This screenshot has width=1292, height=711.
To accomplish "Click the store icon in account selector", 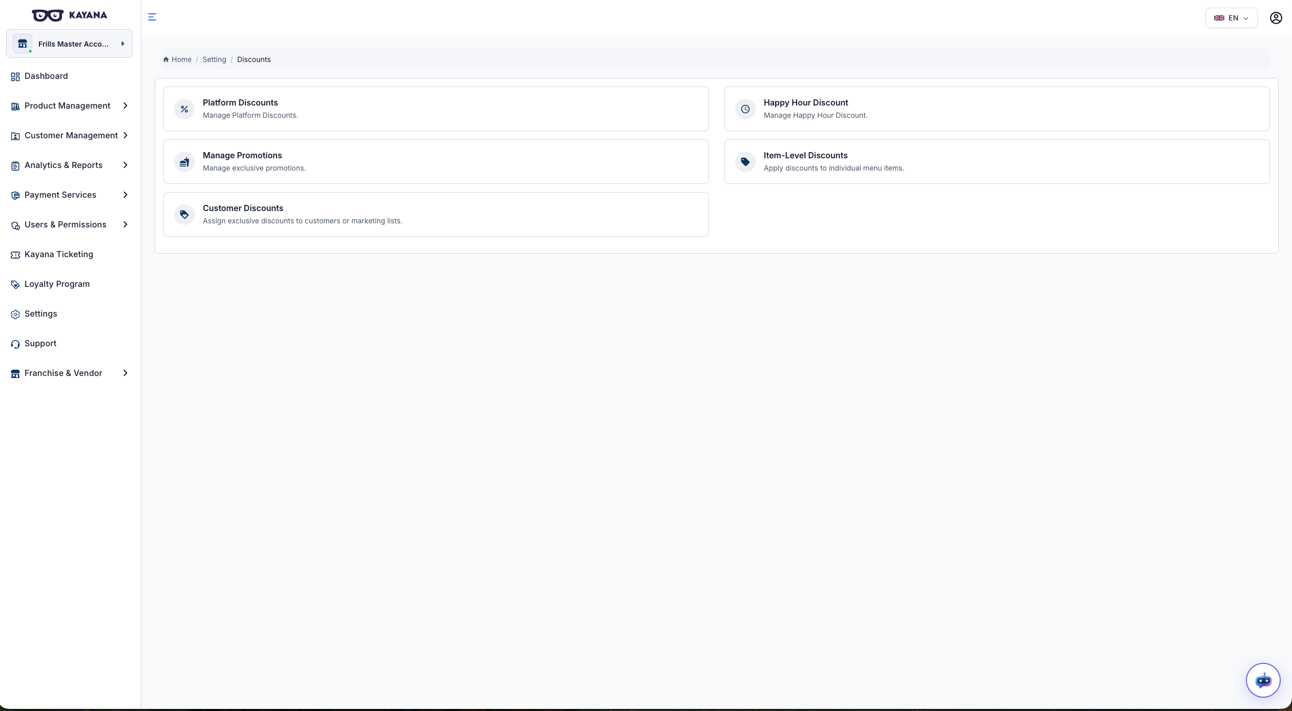I will click(x=23, y=44).
